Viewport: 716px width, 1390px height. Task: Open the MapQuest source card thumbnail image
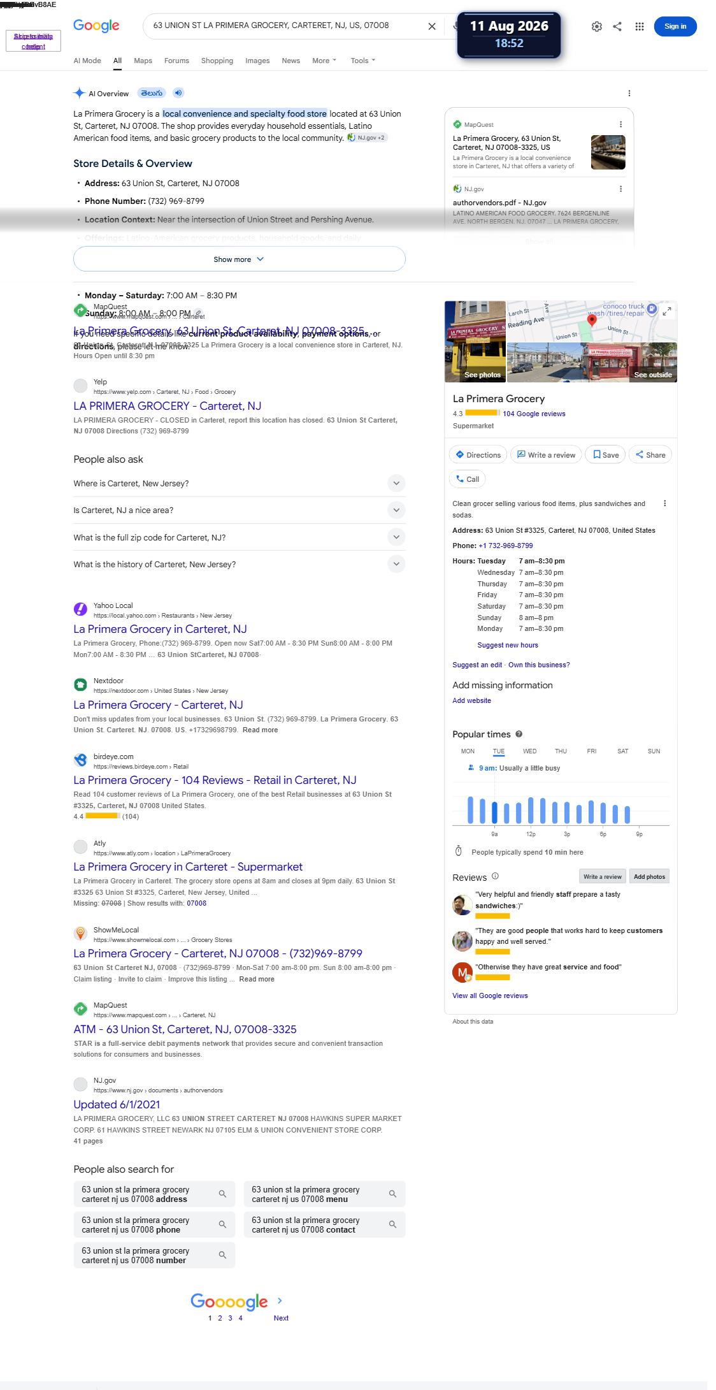click(608, 152)
